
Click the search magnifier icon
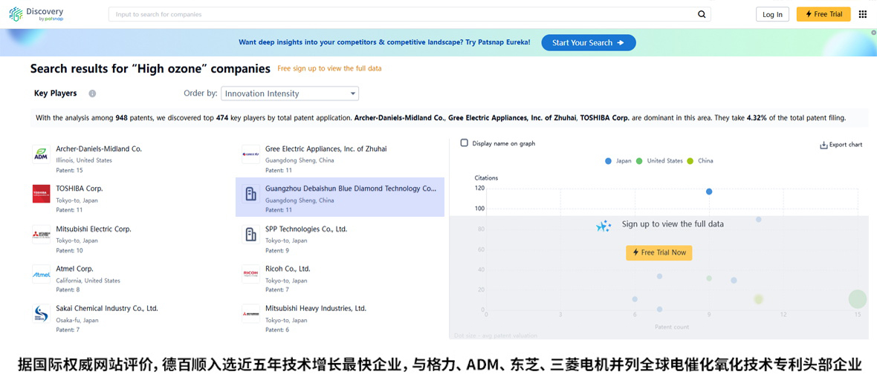(702, 15)
